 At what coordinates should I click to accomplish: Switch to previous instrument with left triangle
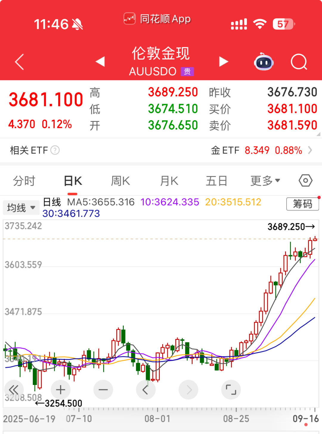coord(100,62)
